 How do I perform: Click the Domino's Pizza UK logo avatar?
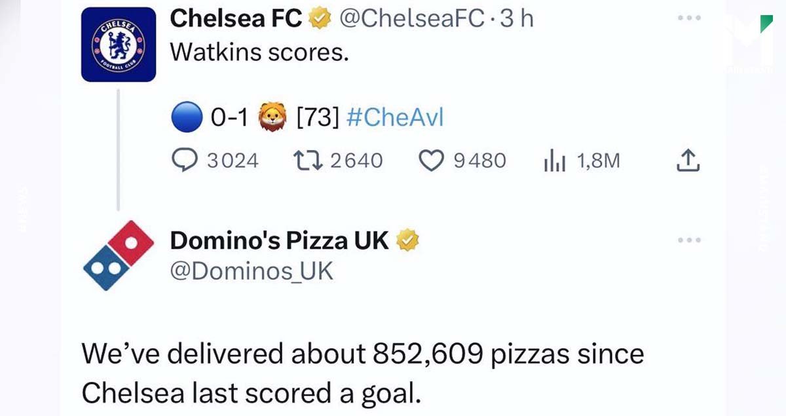pyautogui.click(x=119, y=255)
